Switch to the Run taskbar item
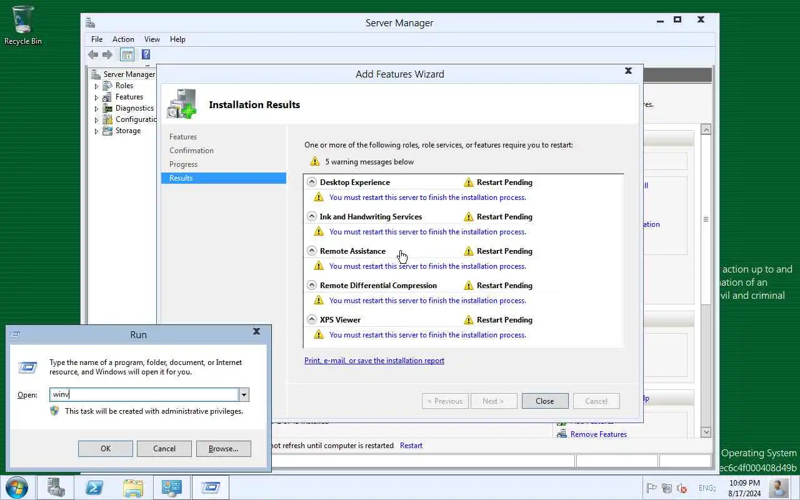The width and height of the screenshot is (800, 500). point(211,487)
